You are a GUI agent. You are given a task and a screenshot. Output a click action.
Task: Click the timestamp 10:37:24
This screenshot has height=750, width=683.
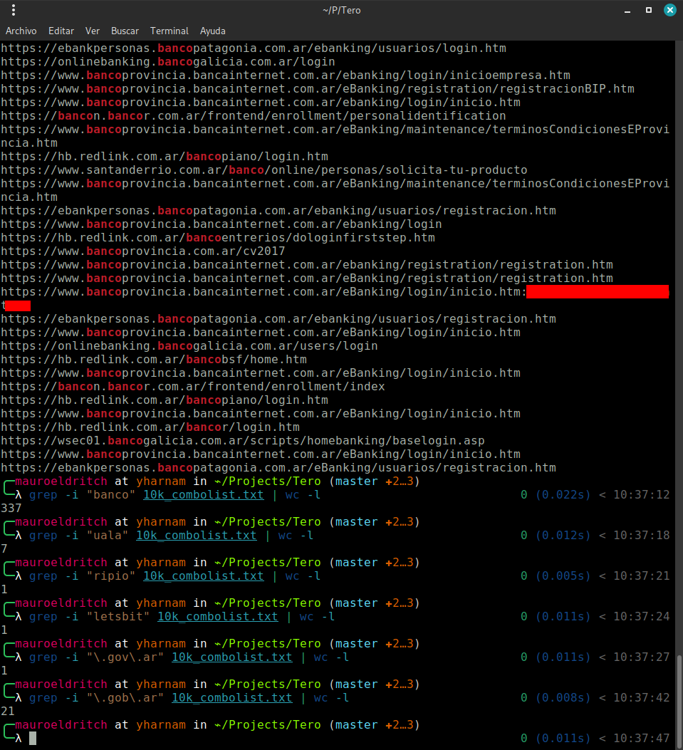642,617
